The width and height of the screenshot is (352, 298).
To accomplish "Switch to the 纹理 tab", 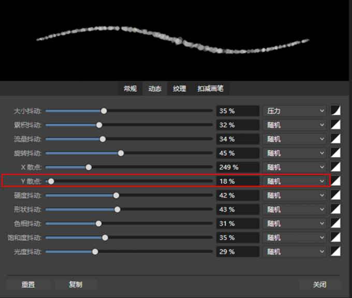I will pyautogui.click(x=180, y=88).
